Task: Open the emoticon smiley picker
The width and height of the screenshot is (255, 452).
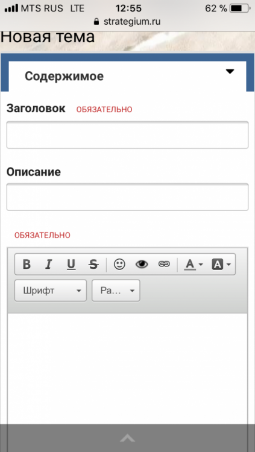Action: point(119,264)
